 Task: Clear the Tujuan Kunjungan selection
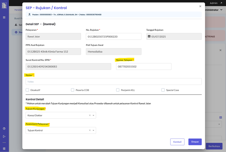(x=90, y=115)
